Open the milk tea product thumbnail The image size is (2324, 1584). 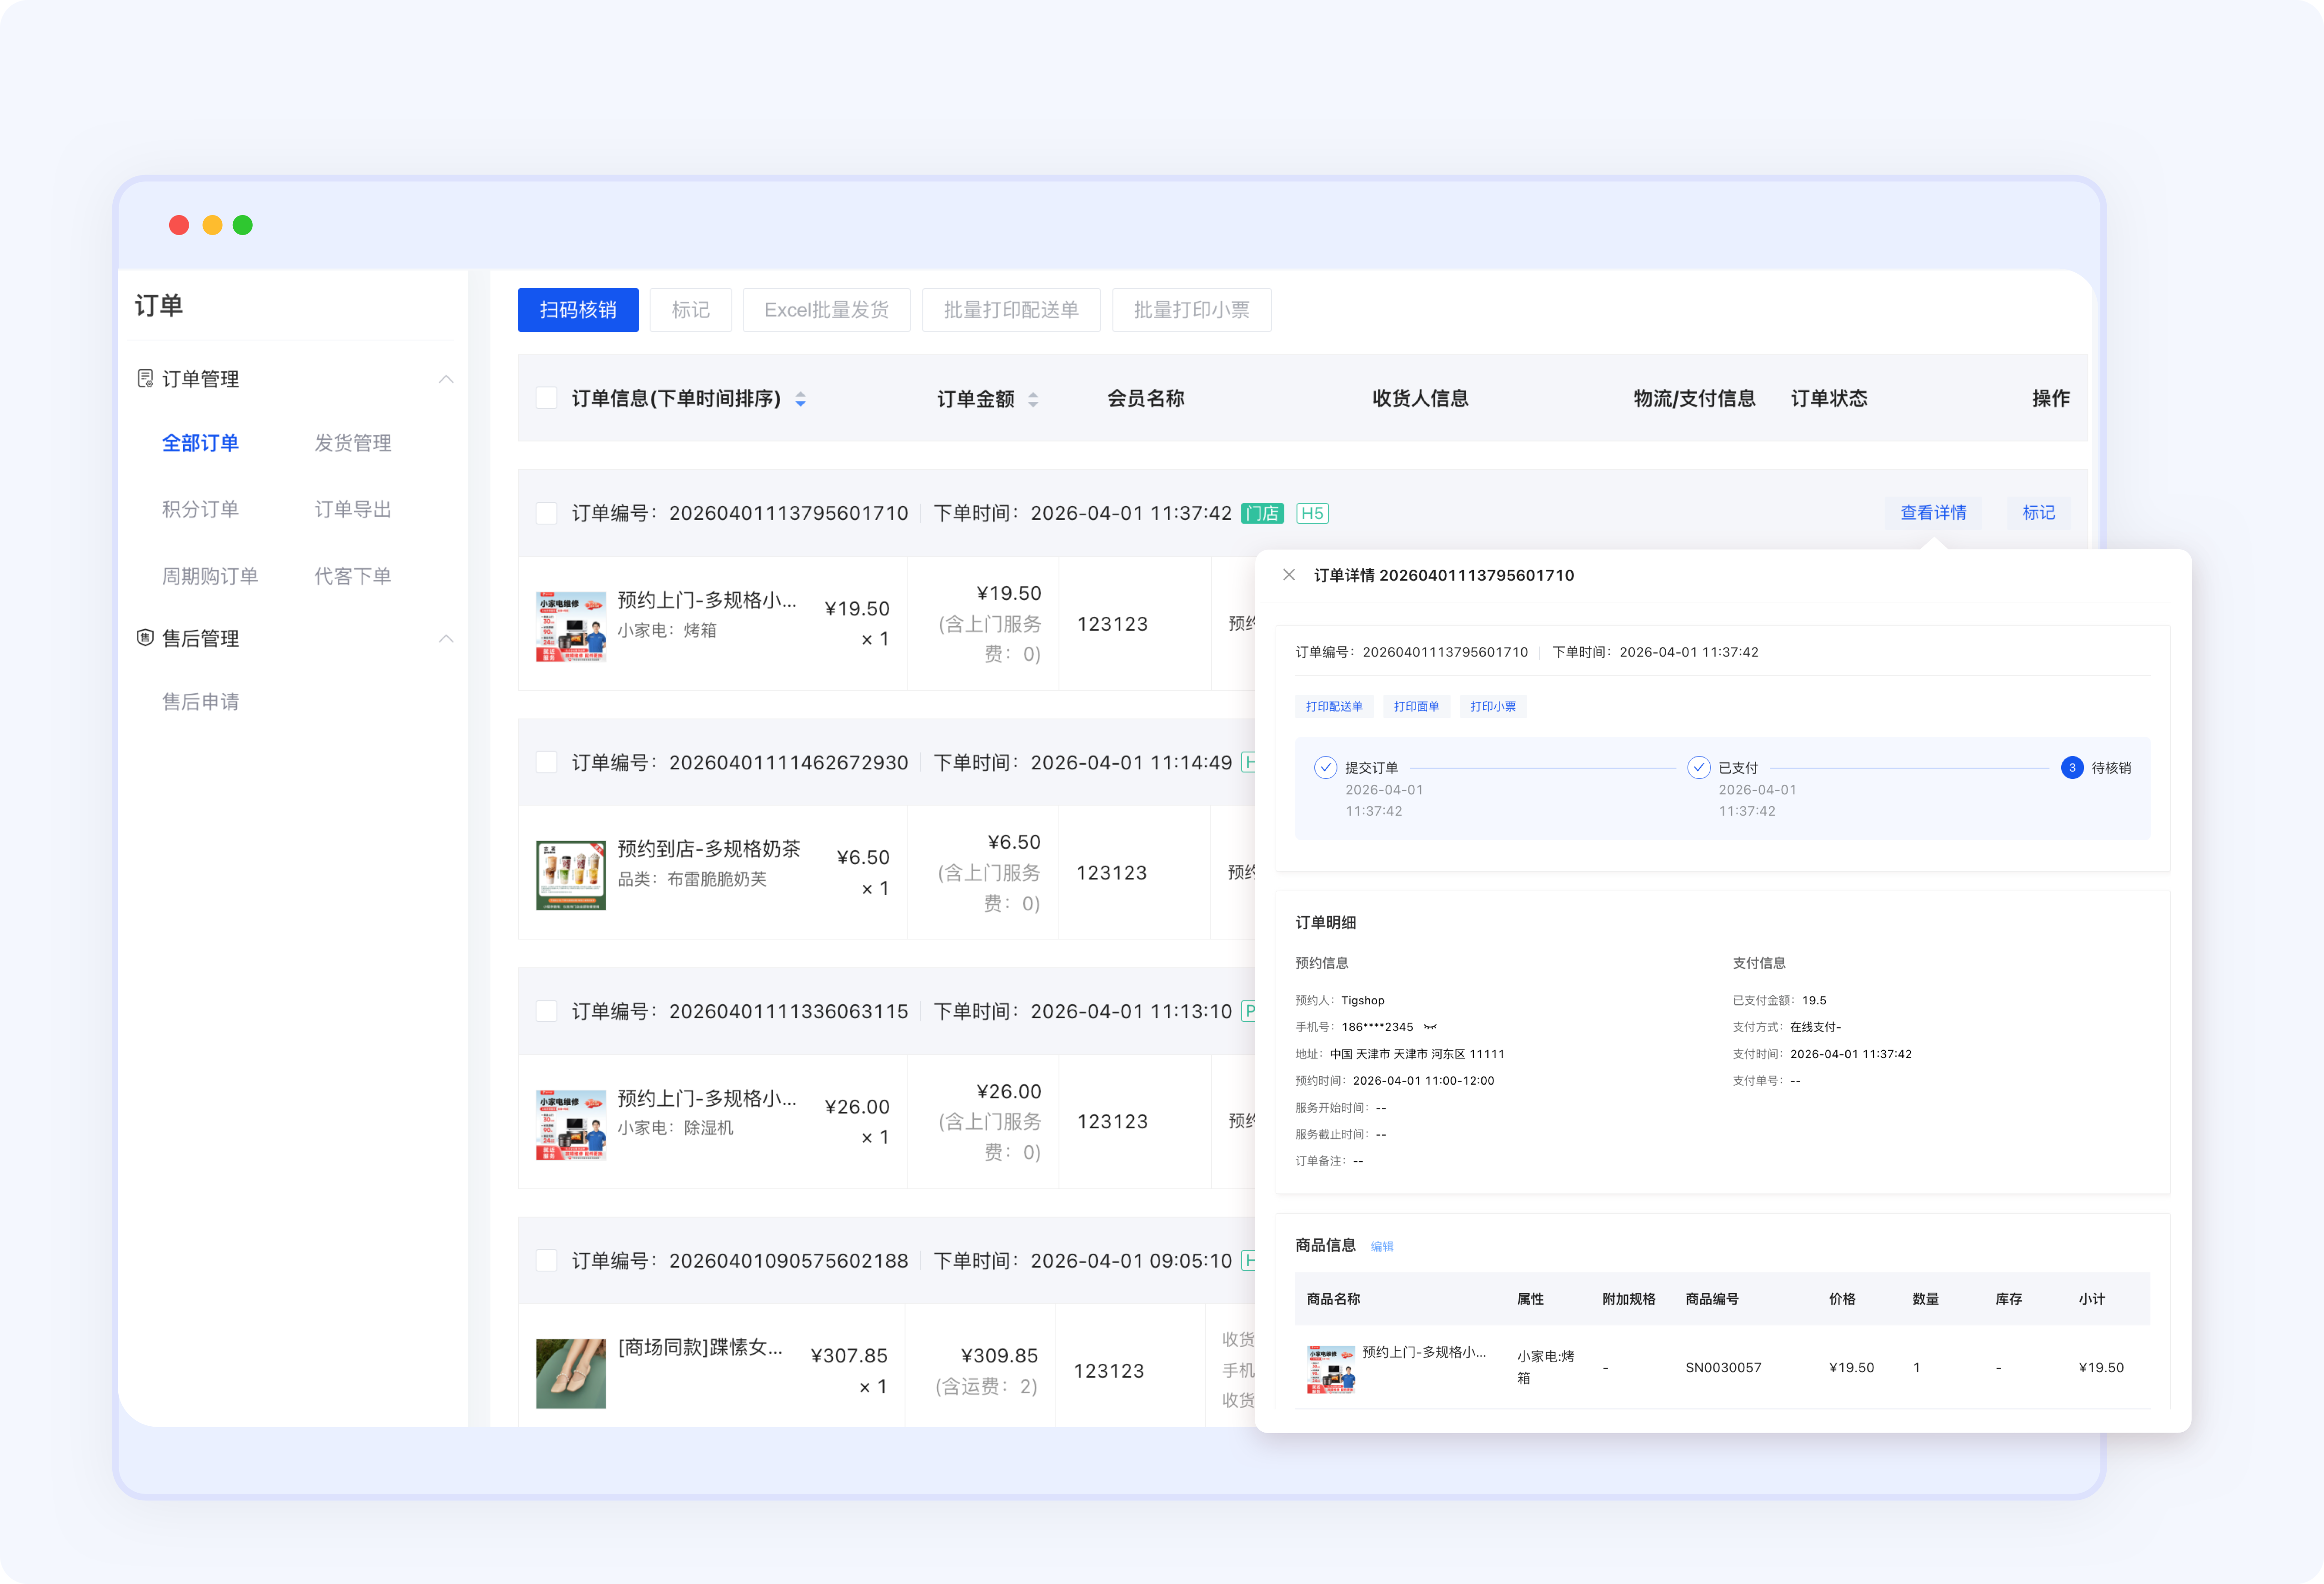point(570,875)
